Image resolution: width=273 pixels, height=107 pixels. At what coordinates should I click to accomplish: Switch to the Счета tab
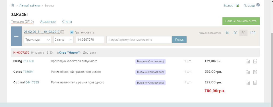point(67,22)
